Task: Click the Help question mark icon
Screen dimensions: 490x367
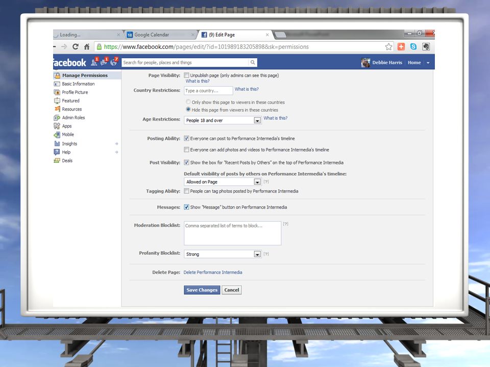Action: click(57, 152)
